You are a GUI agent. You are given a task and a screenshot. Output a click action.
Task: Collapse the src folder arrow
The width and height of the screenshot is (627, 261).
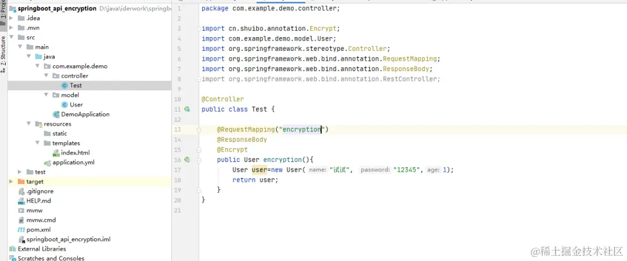[11, 38]
